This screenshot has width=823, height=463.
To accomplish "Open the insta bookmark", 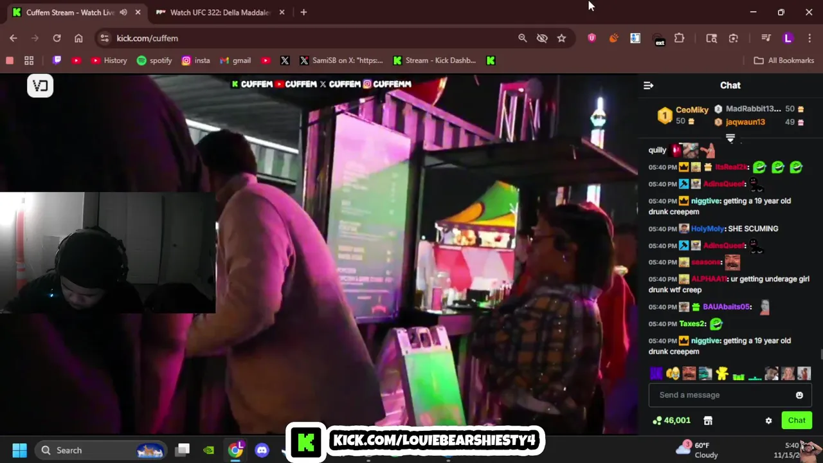I will pyautogui.click(x=196, y=60).
